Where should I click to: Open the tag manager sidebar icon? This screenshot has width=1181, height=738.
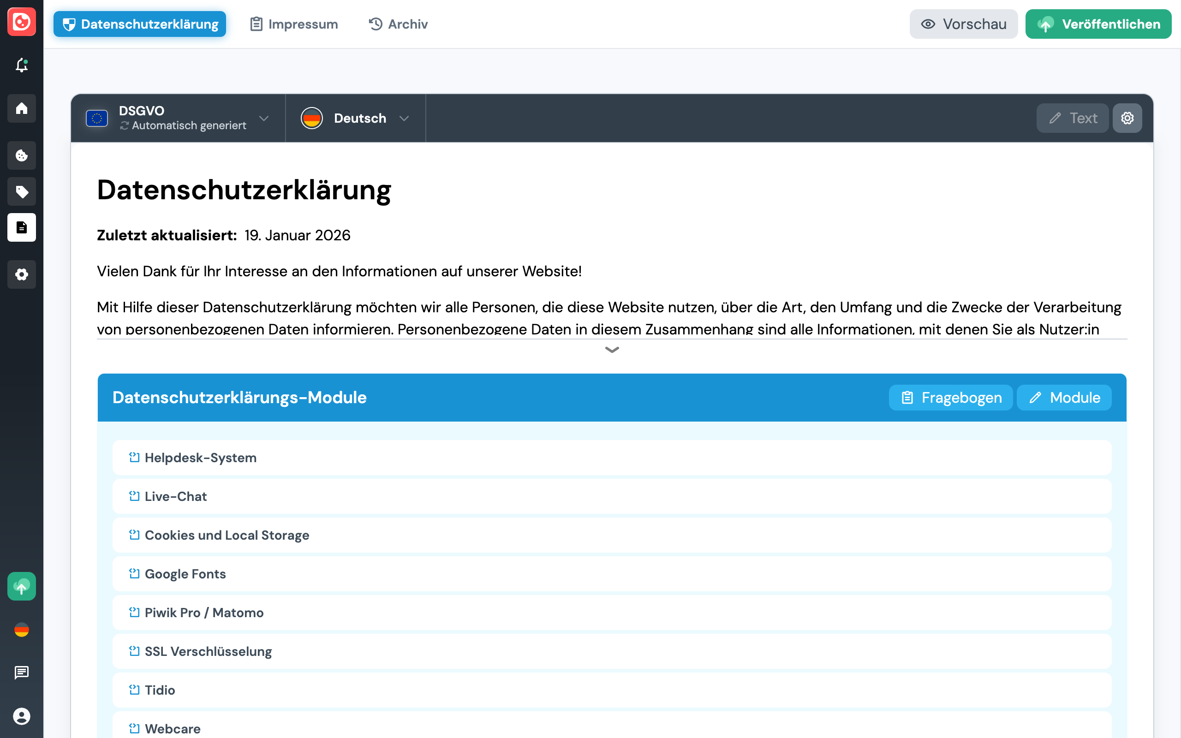pyautogui.click(x=22, y=191)
